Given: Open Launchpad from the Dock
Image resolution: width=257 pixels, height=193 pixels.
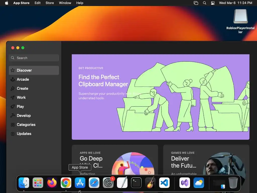Looking at the screenshot, I should pos(38,183).
